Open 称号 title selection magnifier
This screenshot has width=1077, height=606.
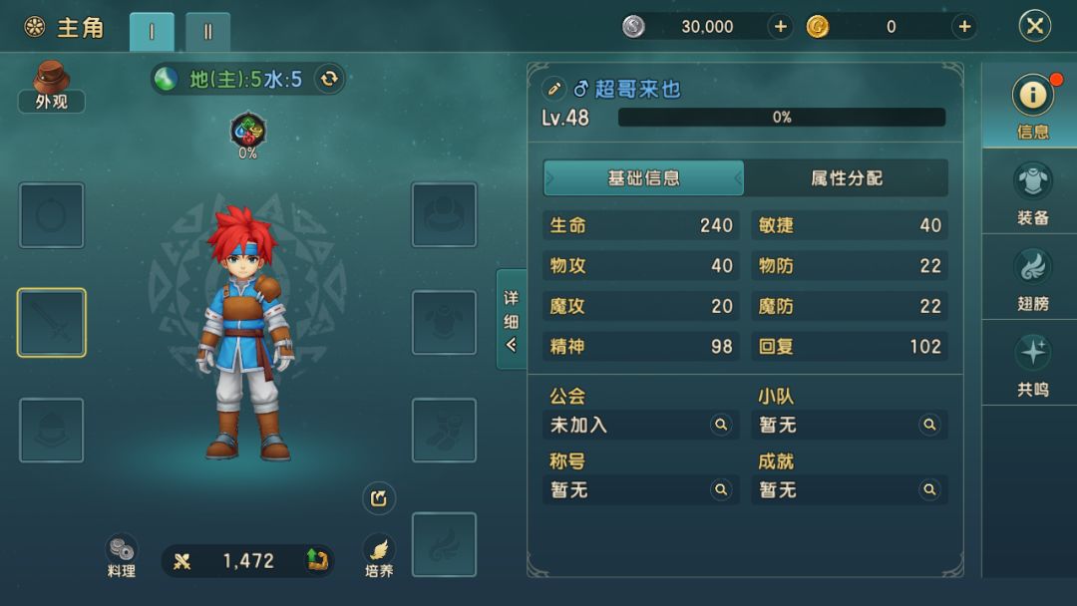point(721,490)
